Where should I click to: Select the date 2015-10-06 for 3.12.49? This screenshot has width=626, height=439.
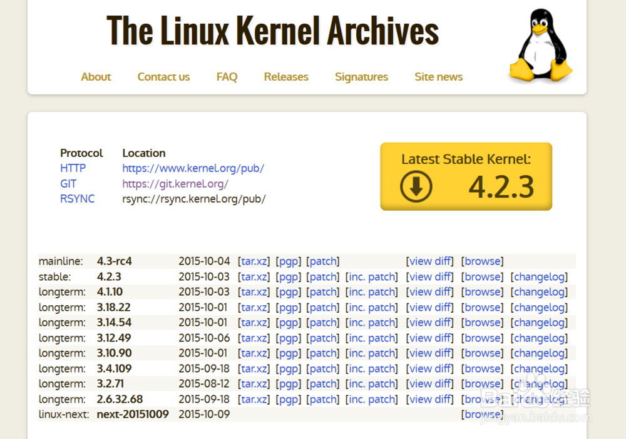pyautogui.click(x=204, y=338)
